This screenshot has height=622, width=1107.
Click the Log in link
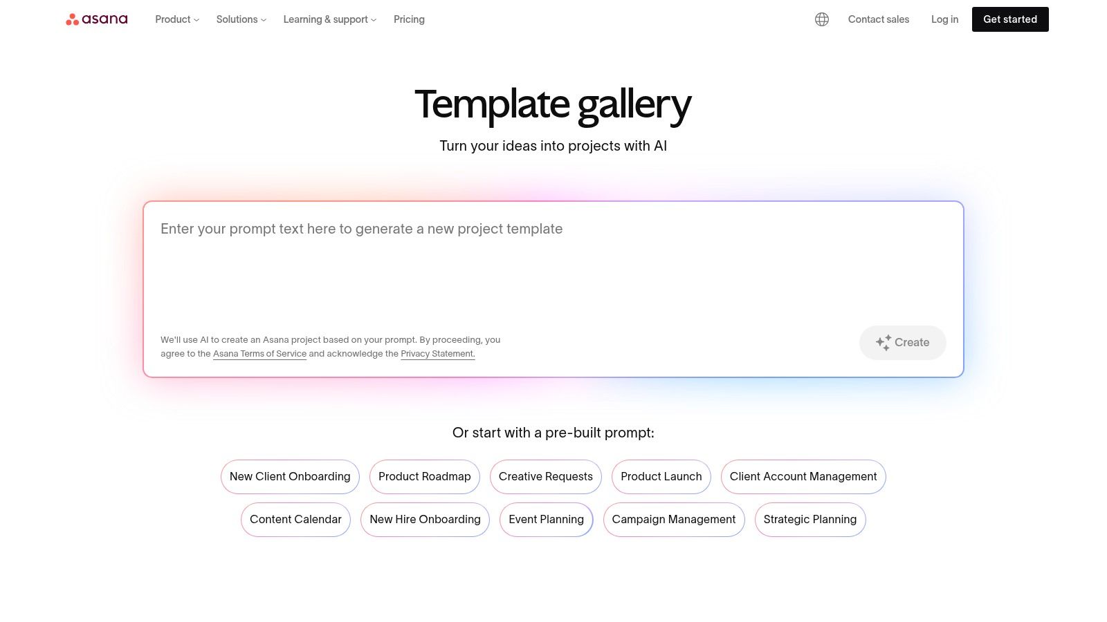pyautogui.click(x=944, y=19)
